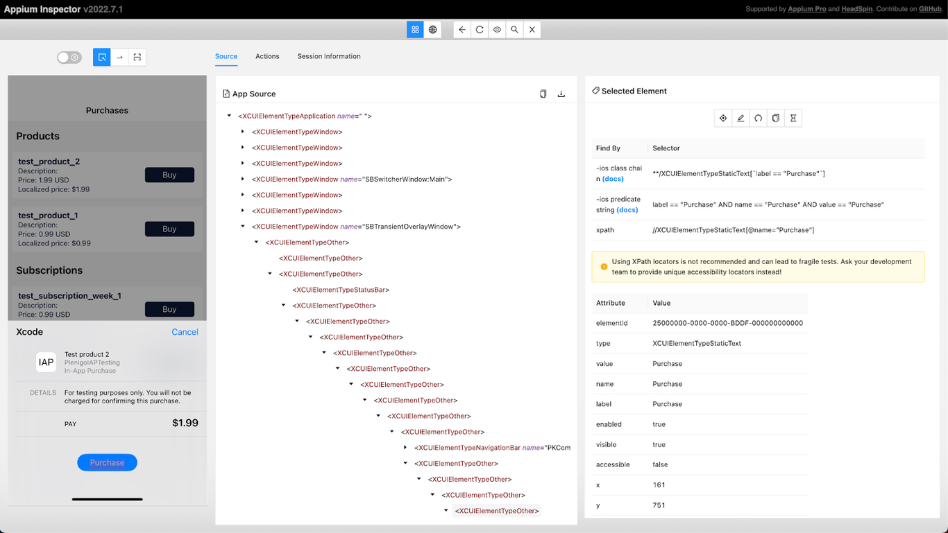This screenshot has width=948, height=533.
Task: Select the swipe by coordinates mode
Action: click(x=119, y=57)
